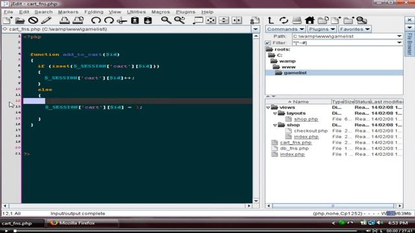The width and height of the screenshot is (415, 233).
Task: Open checkout.php in the file list
Action: (x=311, y=131)
